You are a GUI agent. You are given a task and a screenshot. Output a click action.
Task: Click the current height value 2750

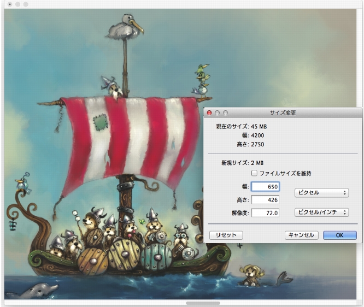(x=257, y=144)
